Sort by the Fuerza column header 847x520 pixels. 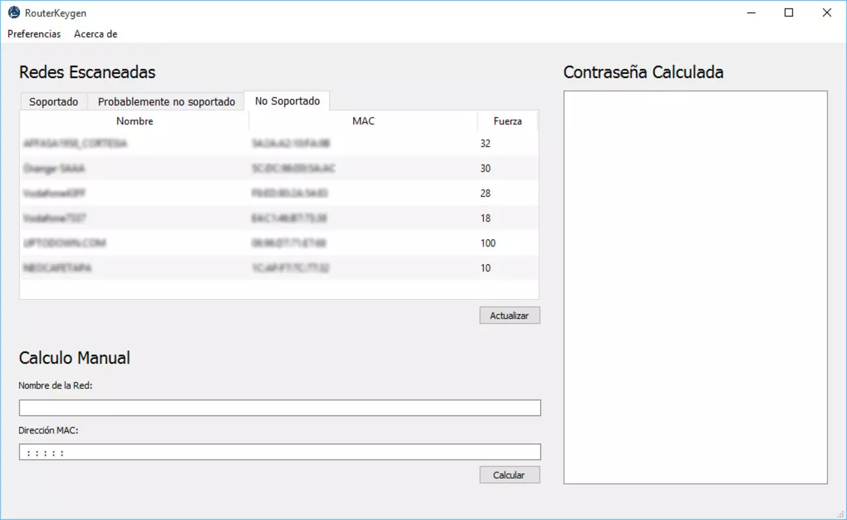(507, 121)
